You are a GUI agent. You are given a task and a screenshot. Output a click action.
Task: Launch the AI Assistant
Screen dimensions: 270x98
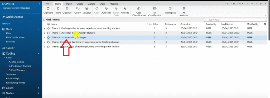coord(184,12)
